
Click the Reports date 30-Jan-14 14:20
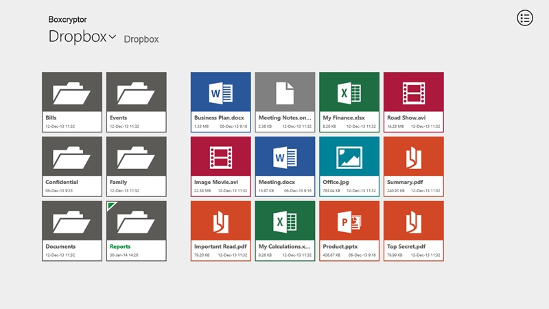tap(124, 255)
